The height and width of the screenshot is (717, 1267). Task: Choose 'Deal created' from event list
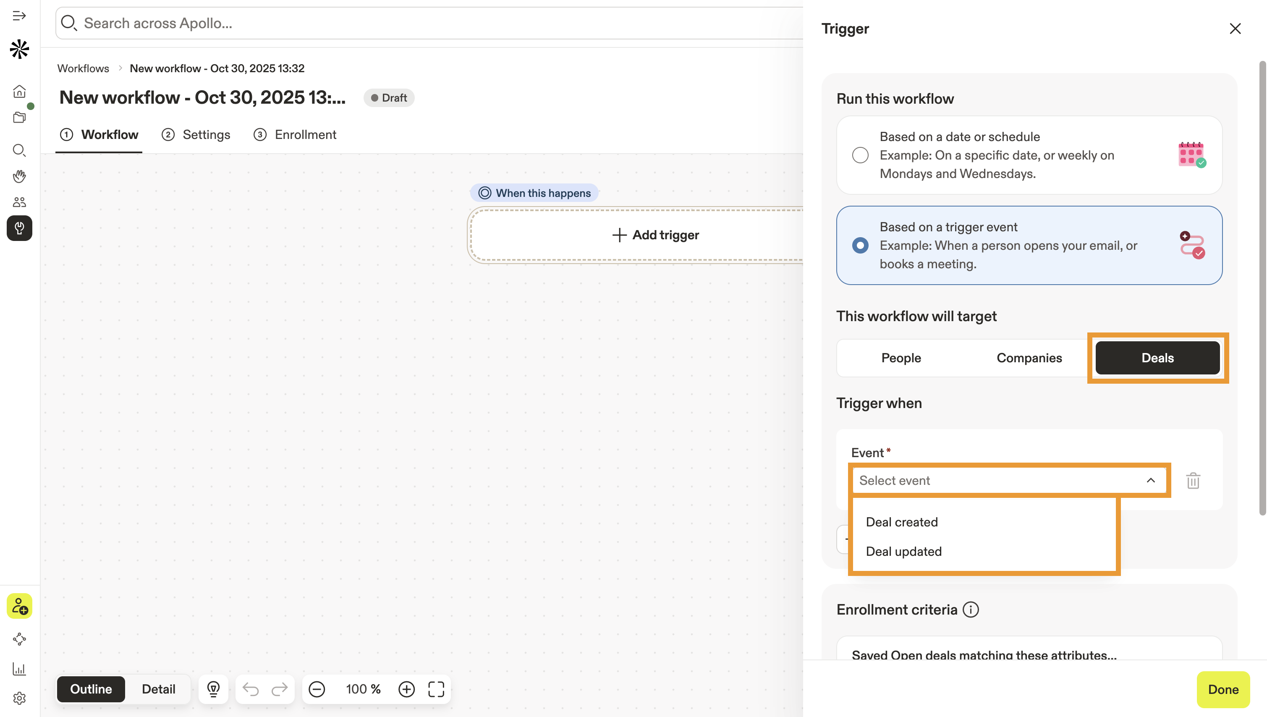(x=902, y=522)
